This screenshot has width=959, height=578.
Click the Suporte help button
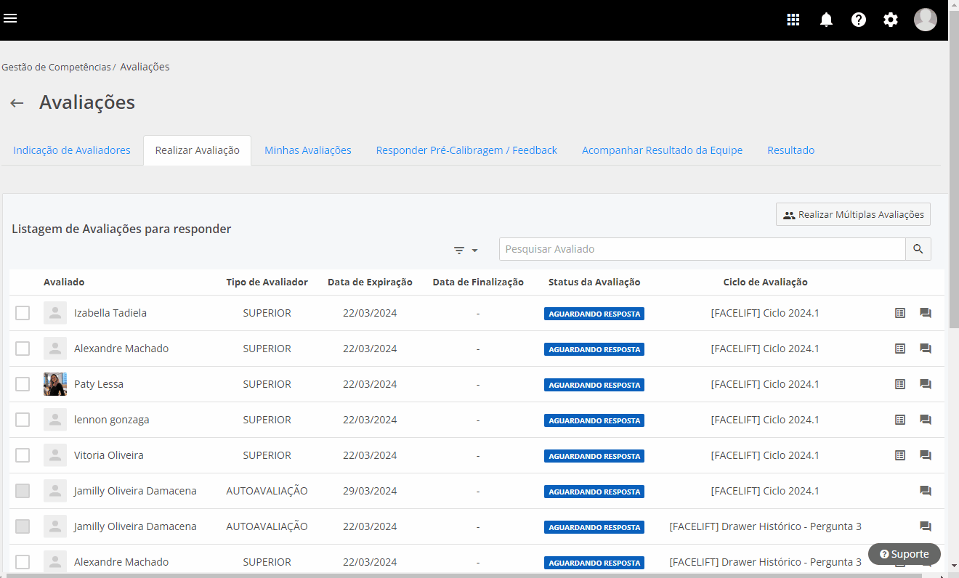(904, 554)
